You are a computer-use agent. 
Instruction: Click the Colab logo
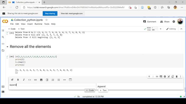point(5,21)
